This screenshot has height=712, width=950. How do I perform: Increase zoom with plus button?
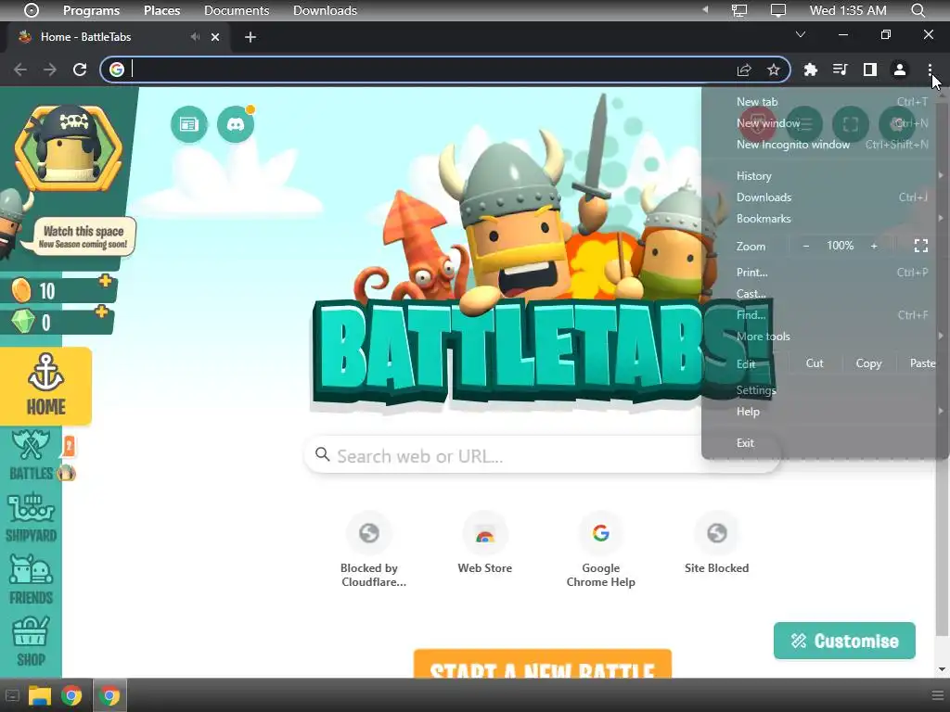click(x=874, y=246)
